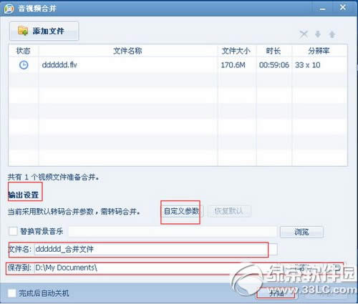Click the 分辨率 column header
Viewport: 358px width, 304px height.
(x=319, y=51)
